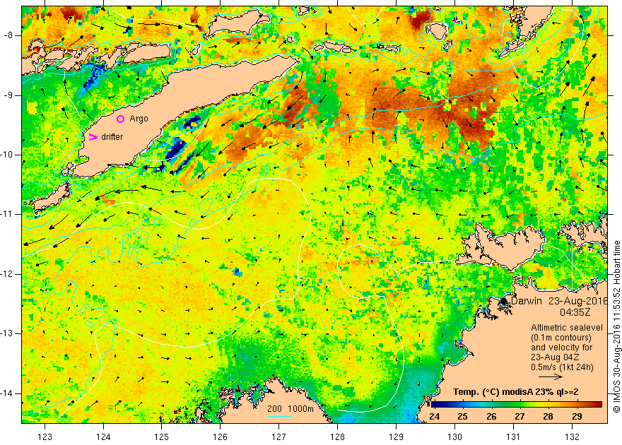Click the "23-Aug-2016" date text

[x=578, y=301]
